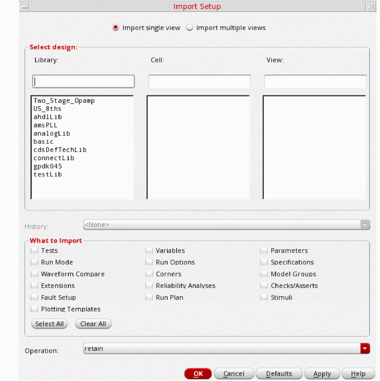Enable the Checks/Asserts checkbox

coord(264,286)
